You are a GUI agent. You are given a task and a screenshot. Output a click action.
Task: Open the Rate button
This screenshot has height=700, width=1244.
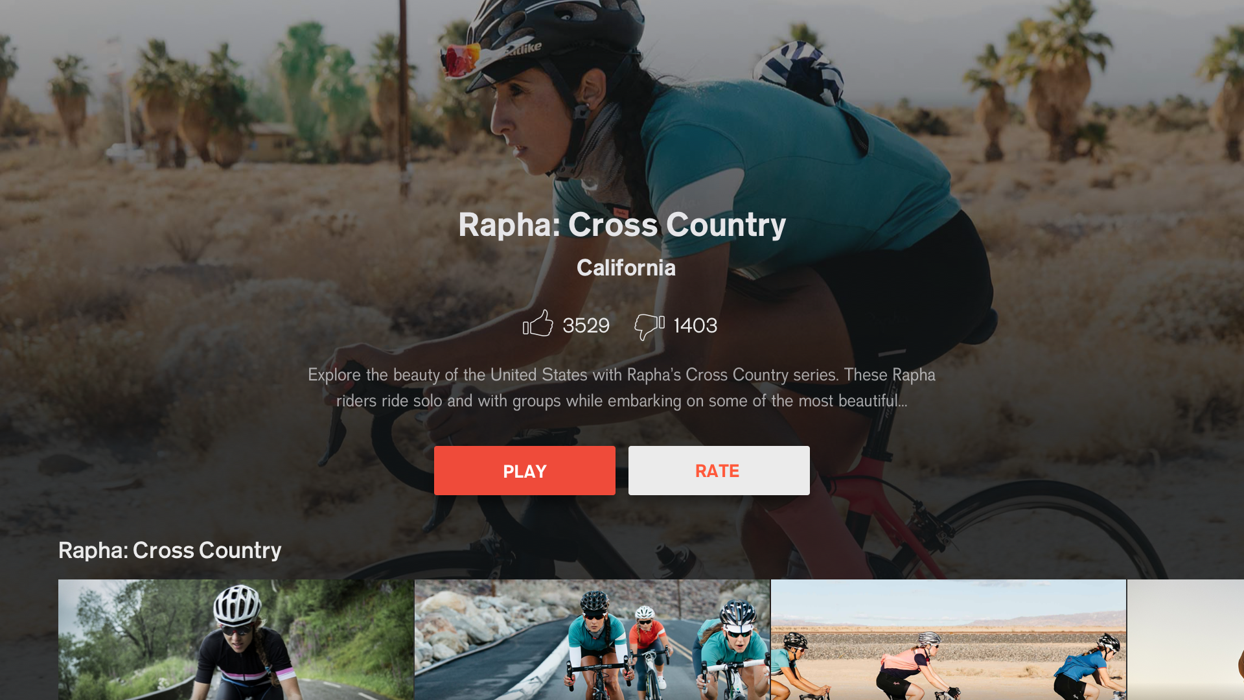719,471
